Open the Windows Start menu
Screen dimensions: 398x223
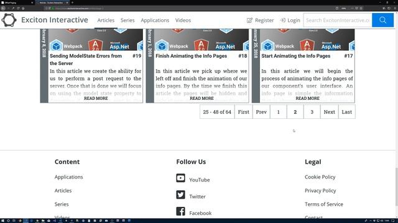(x=2, y=221)
